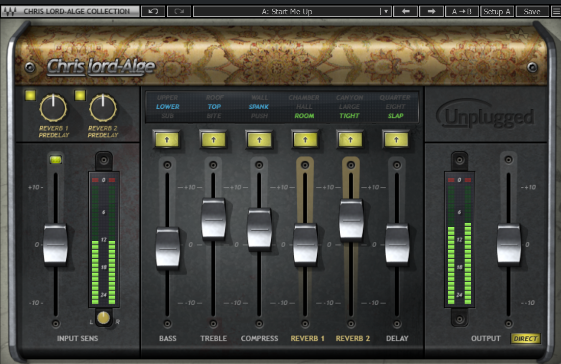Screen dimensions: 561x364
Task: Click the Output fader handle
Action: click(509, 245)
